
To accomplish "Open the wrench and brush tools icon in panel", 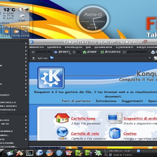I will pos(20,153).
